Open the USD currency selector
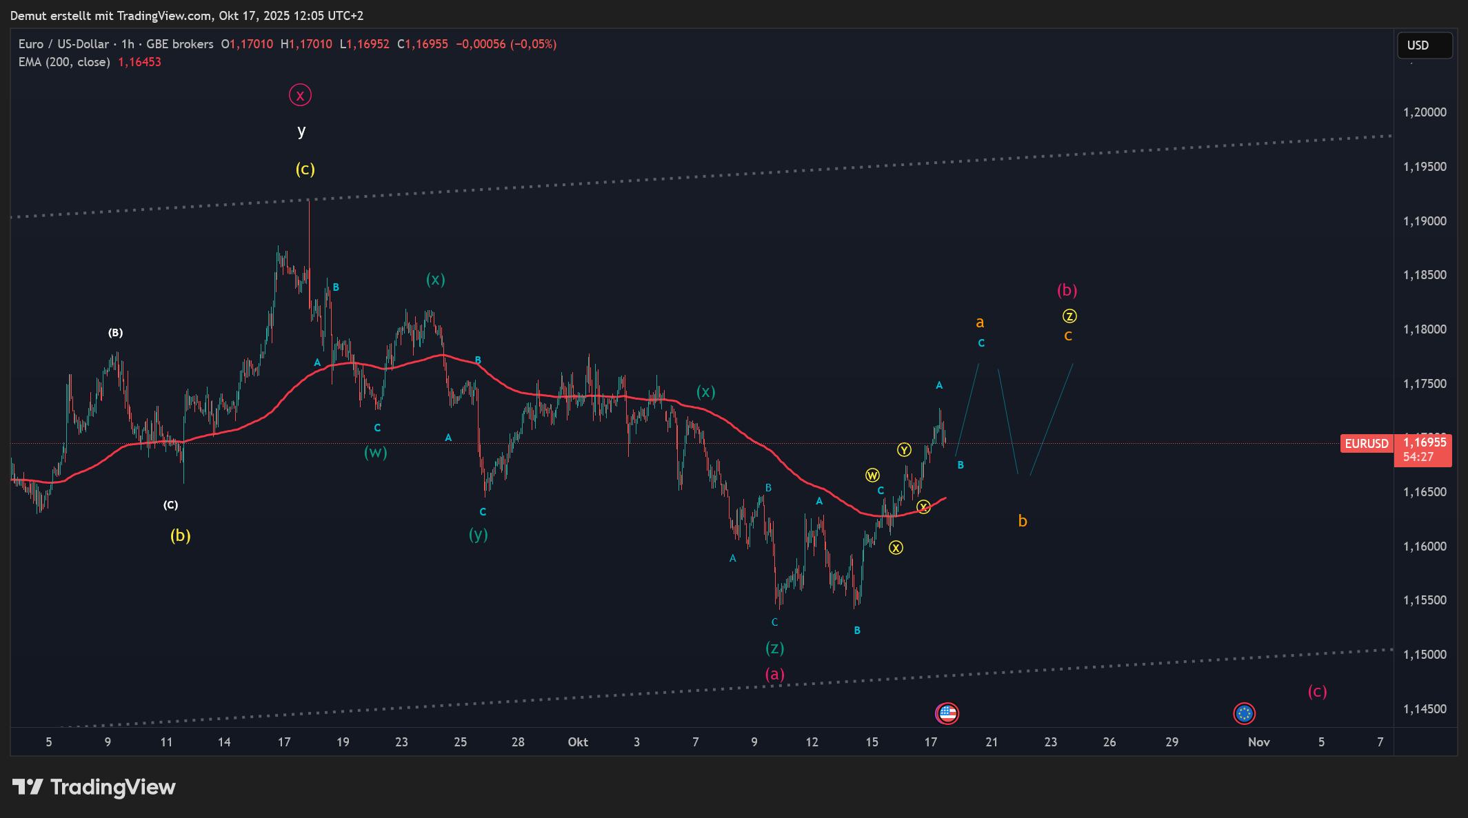 coord(1424,45)
